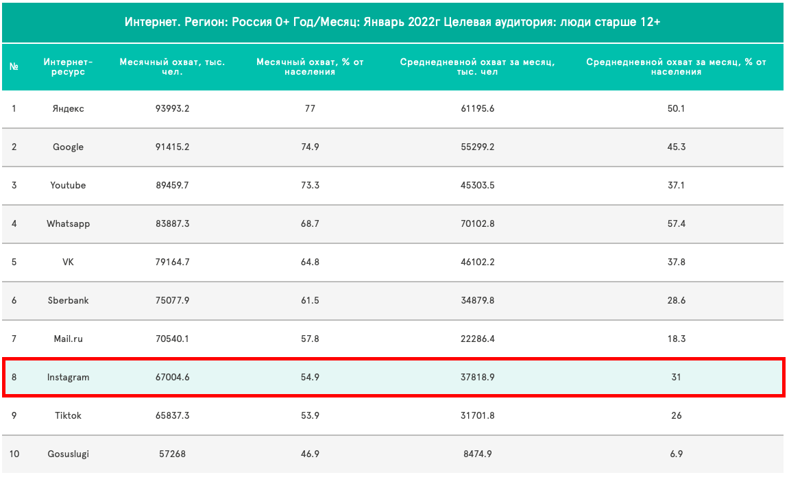Click VK daily percent 37.8
This screenshot has width=789, height=477.
(x=677, y=262)
